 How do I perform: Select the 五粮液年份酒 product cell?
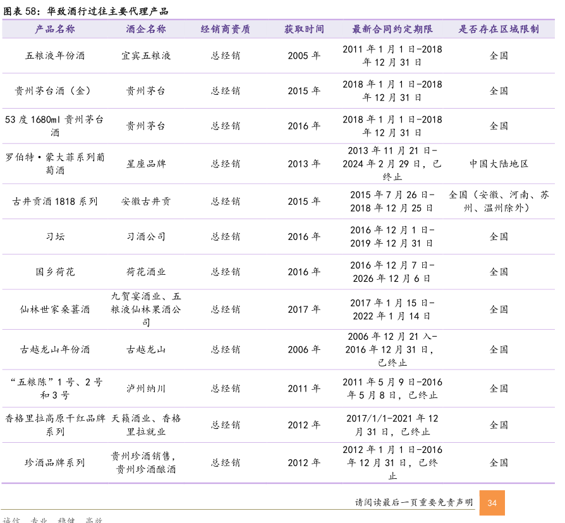55,56
